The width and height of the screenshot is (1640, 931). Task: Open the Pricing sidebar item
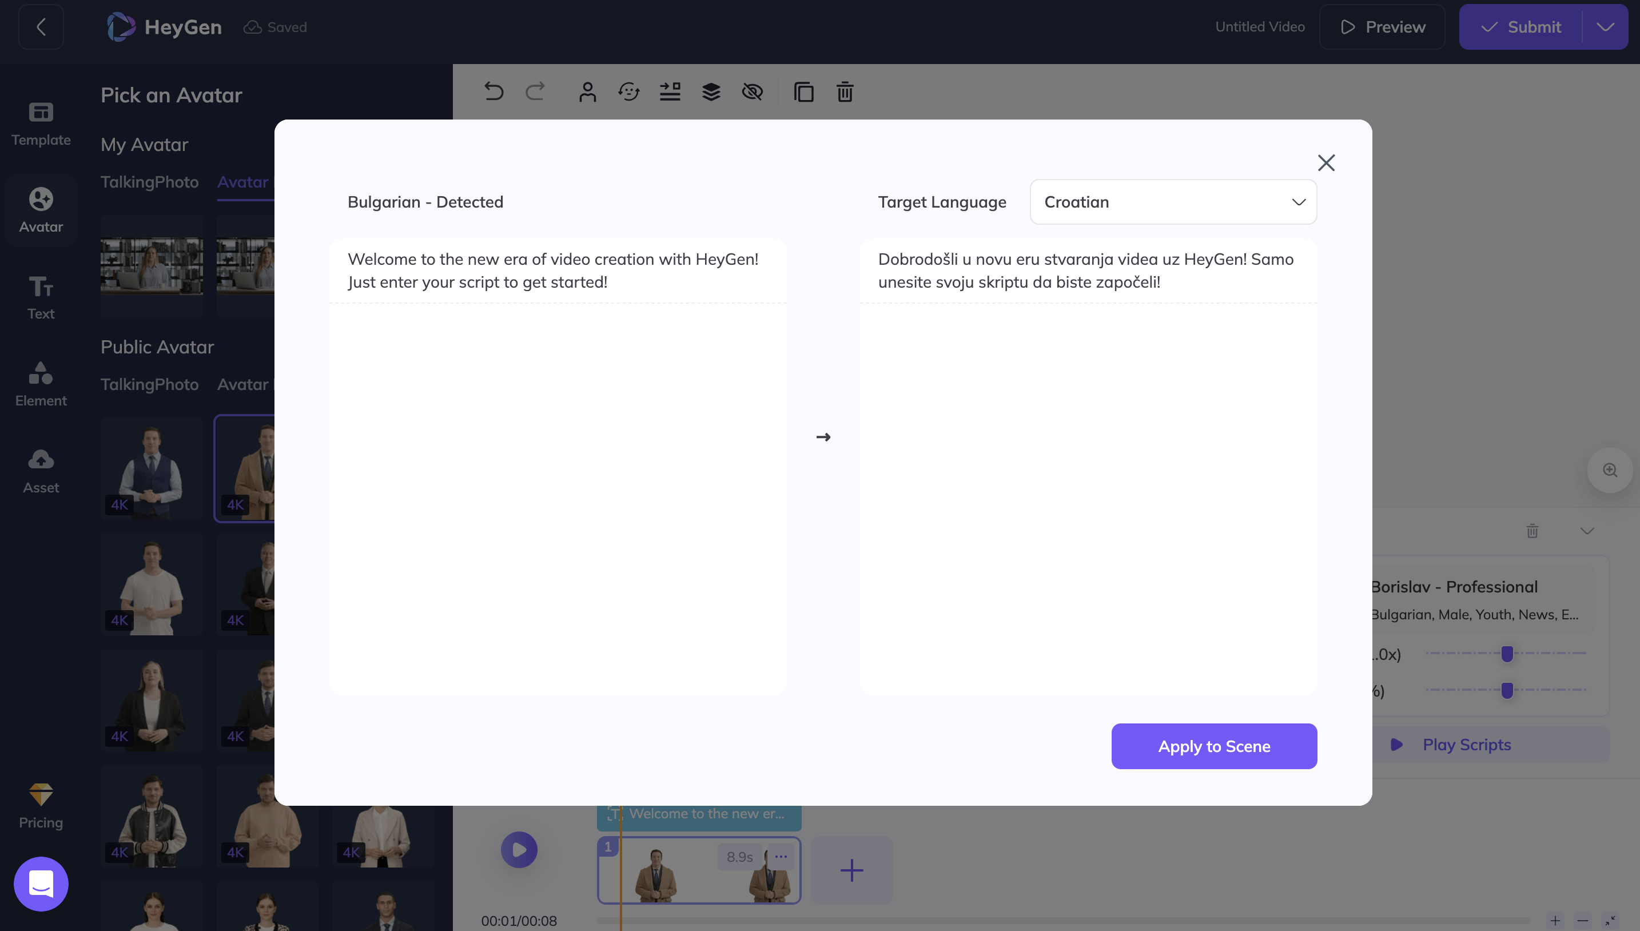coord(41,806)
